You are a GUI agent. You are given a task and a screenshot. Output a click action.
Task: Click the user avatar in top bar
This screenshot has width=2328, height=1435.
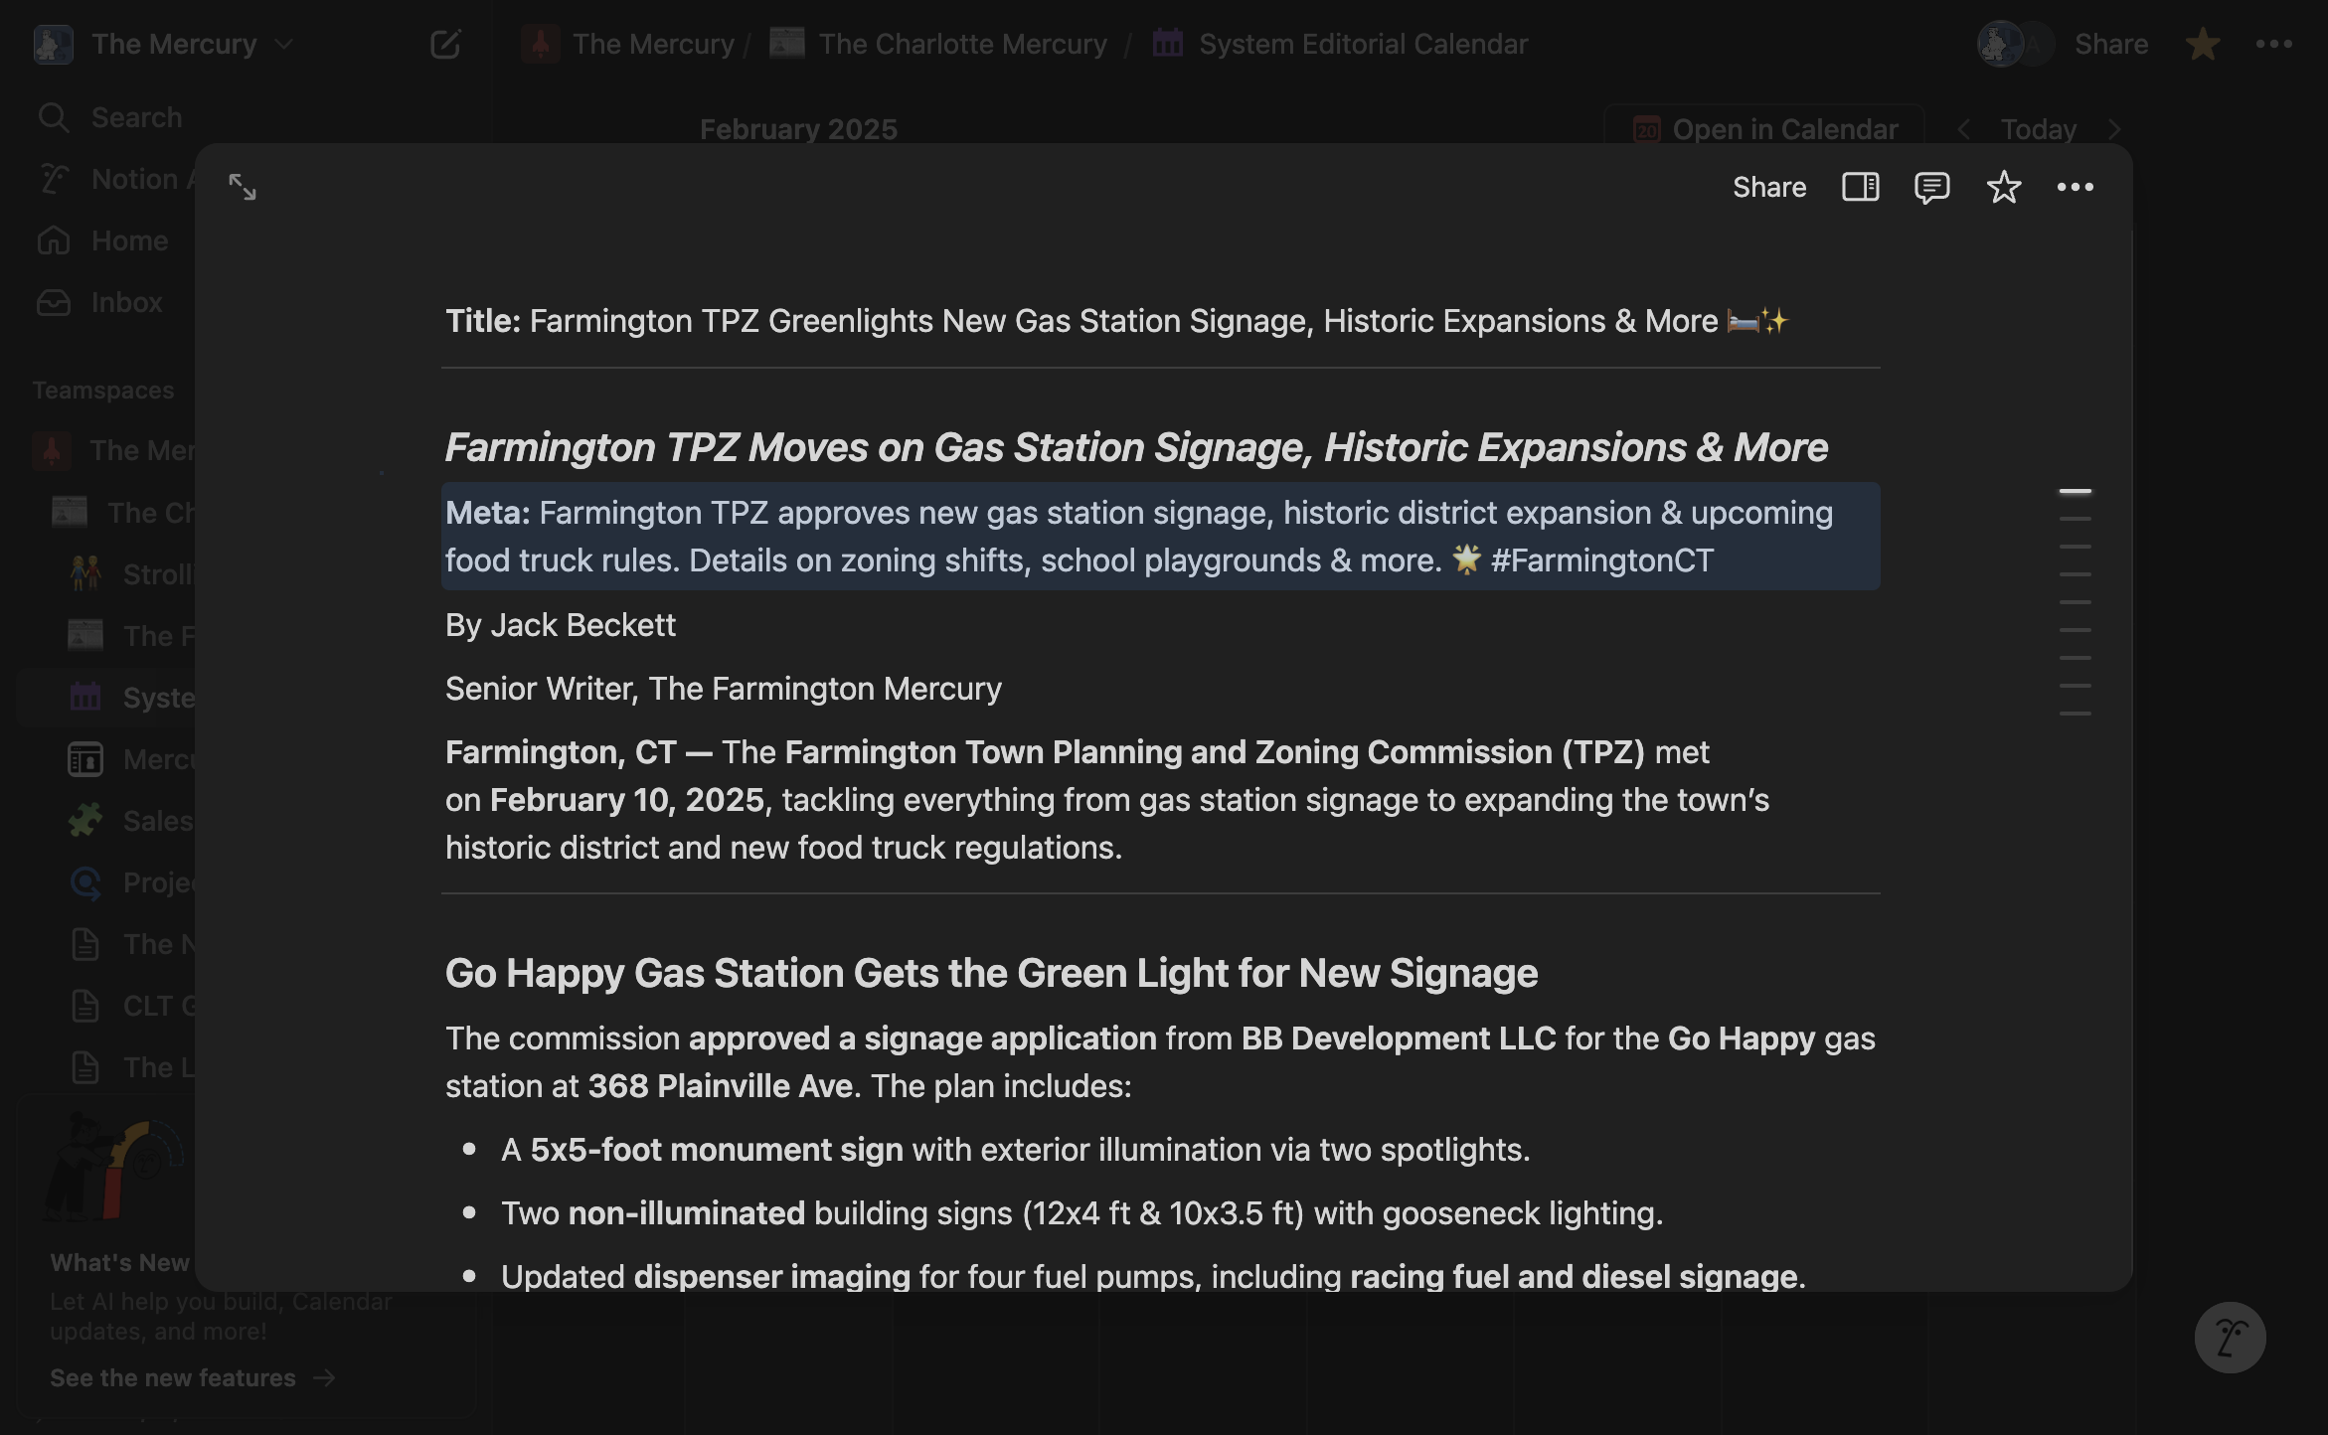(2001, 44)
